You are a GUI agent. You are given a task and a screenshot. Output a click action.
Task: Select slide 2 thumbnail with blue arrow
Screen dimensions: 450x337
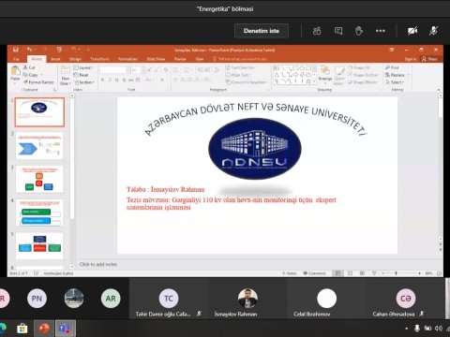click(x=39, y=145)
